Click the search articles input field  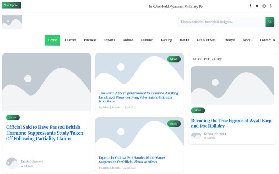click(x=222, y=22)
